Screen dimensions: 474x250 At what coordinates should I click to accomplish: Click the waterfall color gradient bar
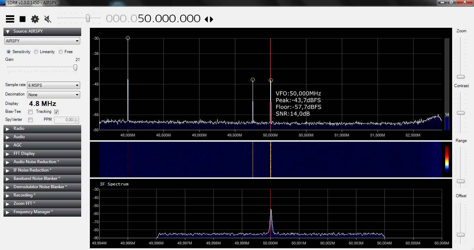point(447,159)
